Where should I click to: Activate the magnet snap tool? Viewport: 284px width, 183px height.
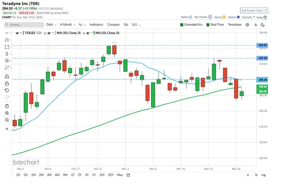click(7, 77)
